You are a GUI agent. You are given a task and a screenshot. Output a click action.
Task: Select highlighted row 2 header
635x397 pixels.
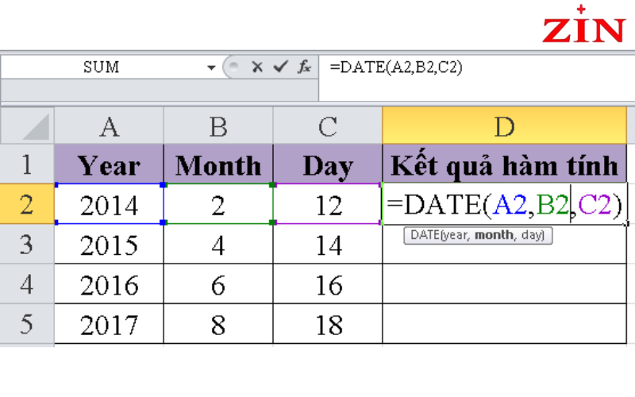pyautogui.click(x=27, y=204)
